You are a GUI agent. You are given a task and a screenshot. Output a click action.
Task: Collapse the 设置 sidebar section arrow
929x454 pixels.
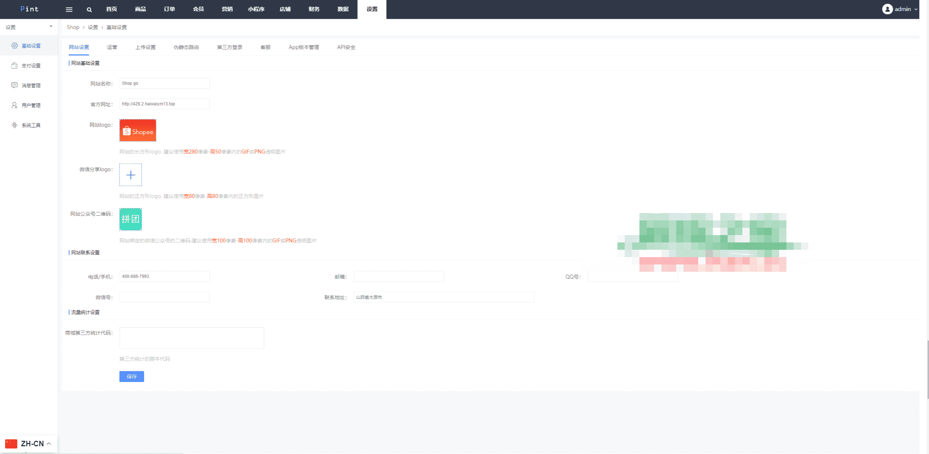click(x=51, y=26)
